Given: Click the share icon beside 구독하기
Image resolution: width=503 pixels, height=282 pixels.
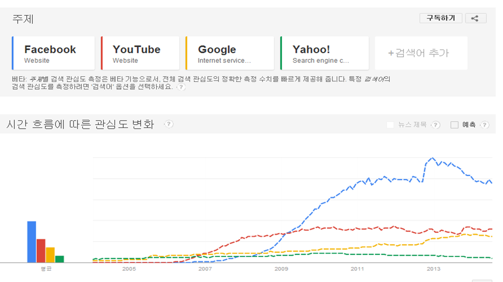Looking at the screenshot, I should 475,18.
